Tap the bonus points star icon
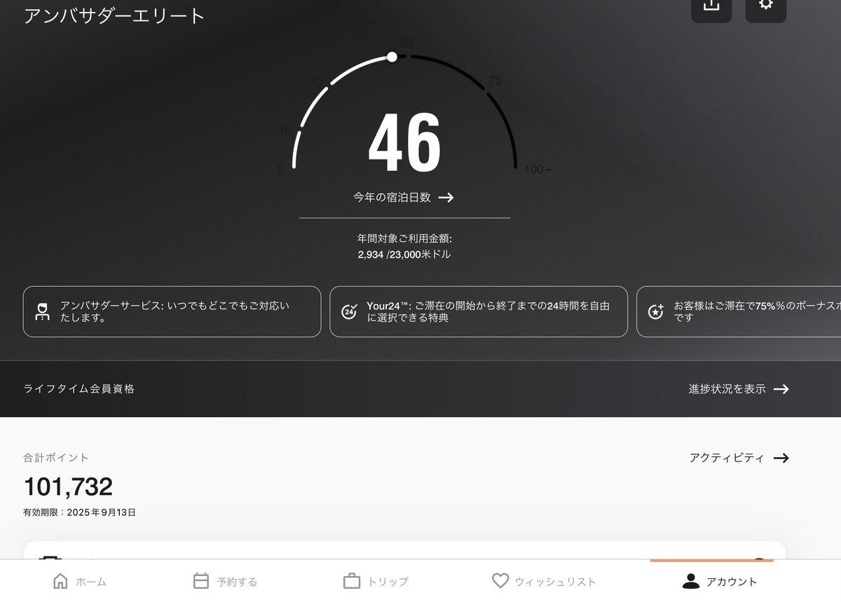Screen dimensions: 841x602 656,312
